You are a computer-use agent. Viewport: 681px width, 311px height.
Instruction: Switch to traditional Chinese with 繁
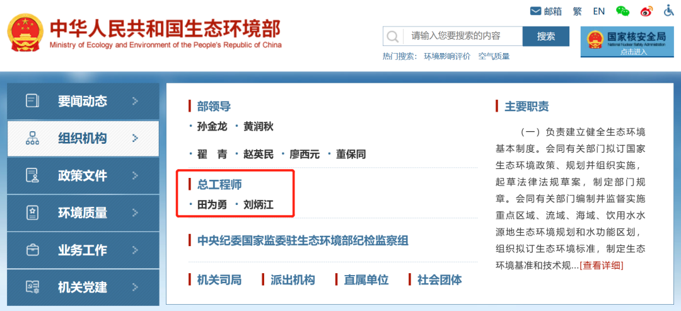(x=577, y=11)
